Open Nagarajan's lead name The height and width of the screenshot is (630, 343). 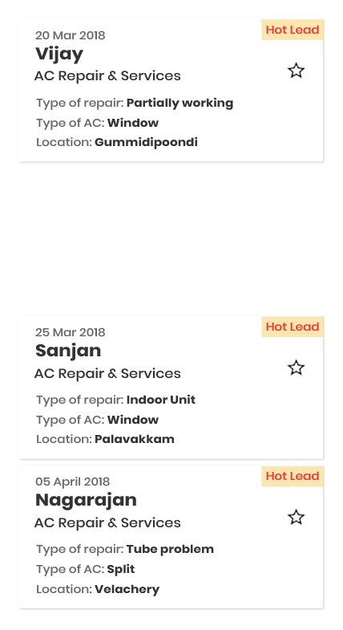(x=87, y=500)
